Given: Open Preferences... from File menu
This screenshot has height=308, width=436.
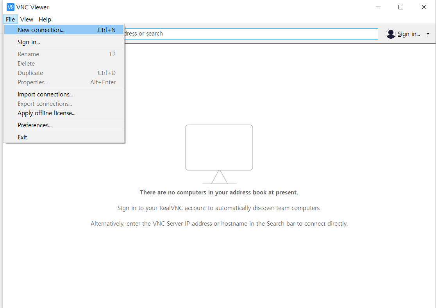Looking at the screenshot, I should pyautogui.click(x=64, y=125).
